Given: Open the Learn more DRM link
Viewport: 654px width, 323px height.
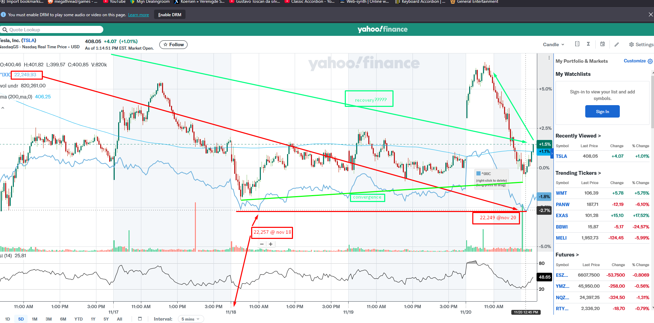Looking at the screenshot, I should click(x=139, y=15).
